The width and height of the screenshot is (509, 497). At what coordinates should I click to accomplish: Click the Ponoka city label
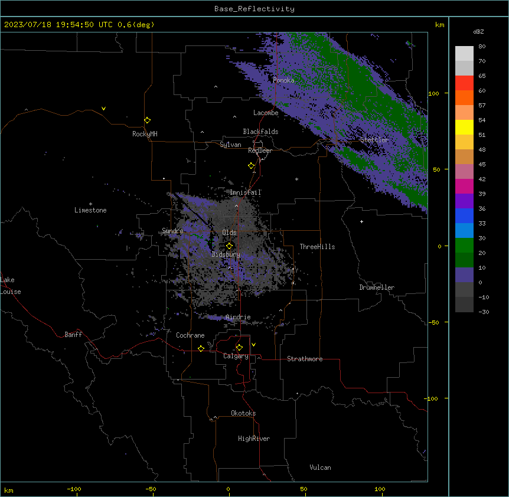283,80
